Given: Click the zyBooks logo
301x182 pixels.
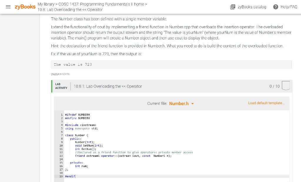Looking at the screenshot, I should tap(25, 7).
